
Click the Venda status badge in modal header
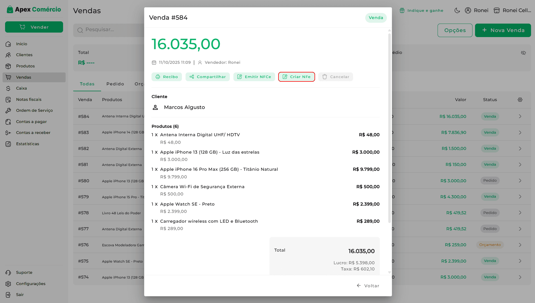[x=376, y=18]
